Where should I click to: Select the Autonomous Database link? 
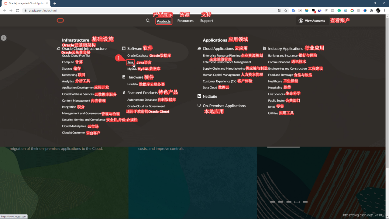click(142, 100)
